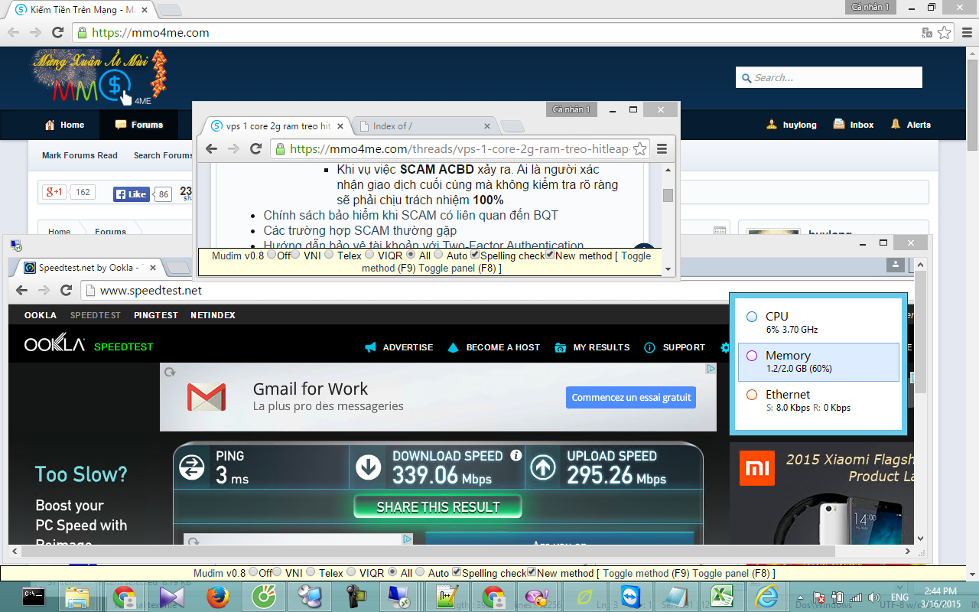Reload the vps thread popup window

tap(256, 148)
